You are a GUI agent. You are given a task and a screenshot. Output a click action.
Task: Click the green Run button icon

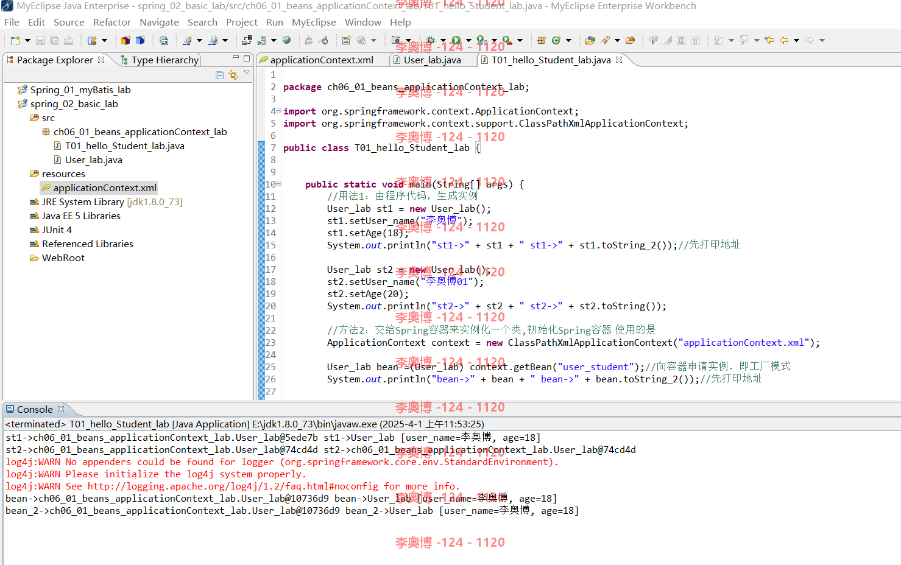[x=456, y=40]
